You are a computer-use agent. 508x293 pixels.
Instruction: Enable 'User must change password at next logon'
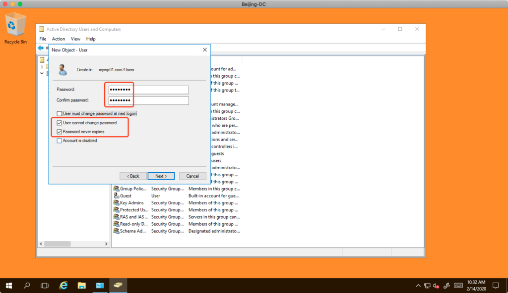[x=60, y=113]
